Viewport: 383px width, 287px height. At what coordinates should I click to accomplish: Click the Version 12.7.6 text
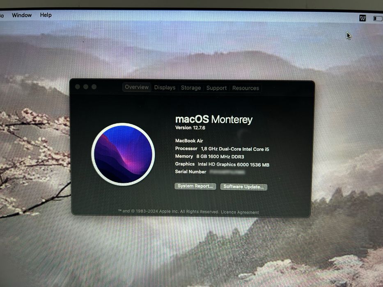click(190, 128)
